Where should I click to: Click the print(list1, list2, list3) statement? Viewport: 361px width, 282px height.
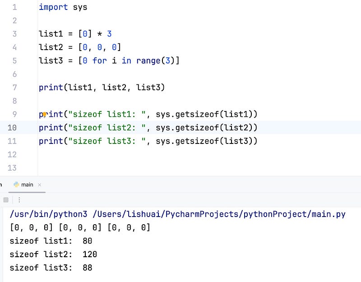pyautogui.click(x=102, y=88)
